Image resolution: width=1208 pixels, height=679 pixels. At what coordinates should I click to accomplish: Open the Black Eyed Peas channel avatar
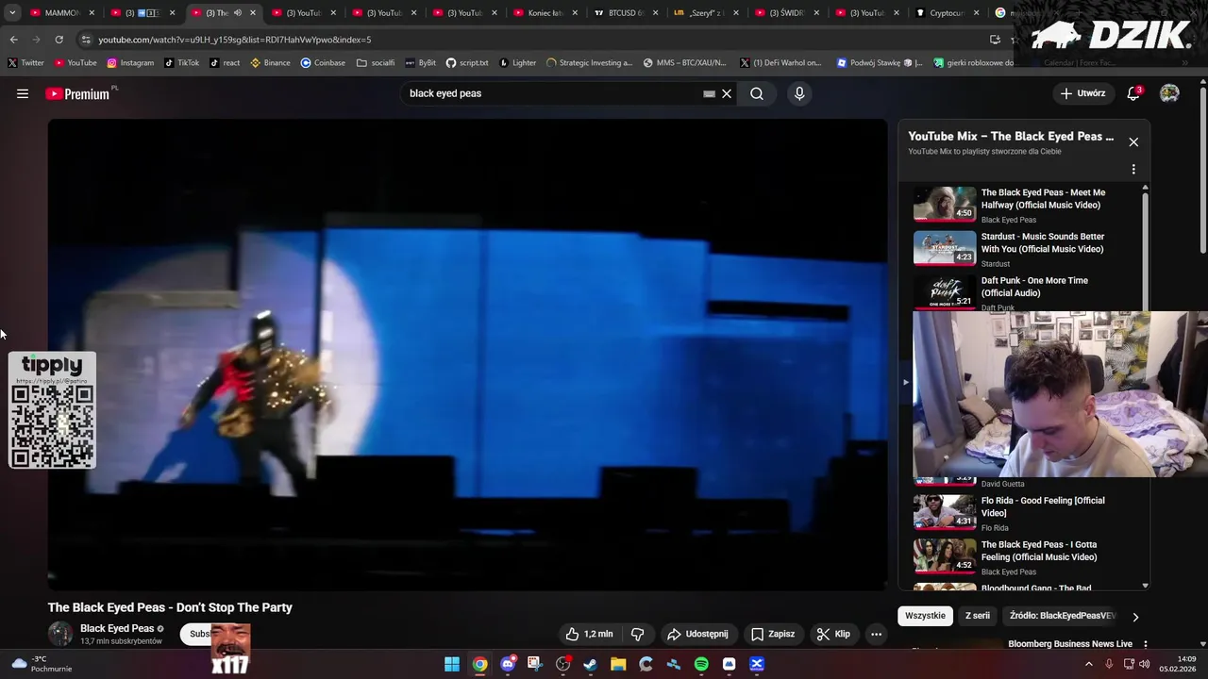click(60, 634)
